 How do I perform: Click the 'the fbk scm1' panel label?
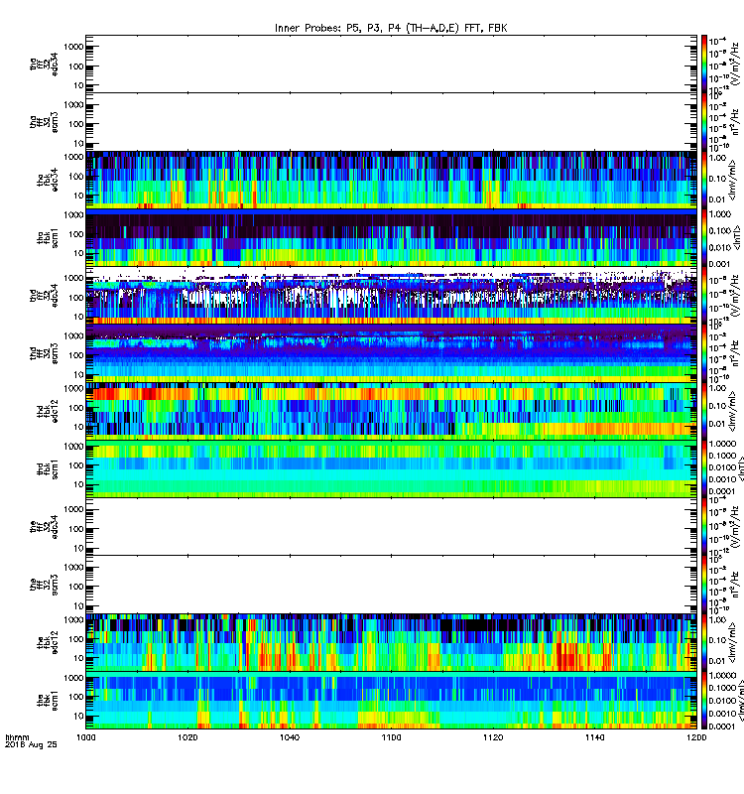[48, 701]
